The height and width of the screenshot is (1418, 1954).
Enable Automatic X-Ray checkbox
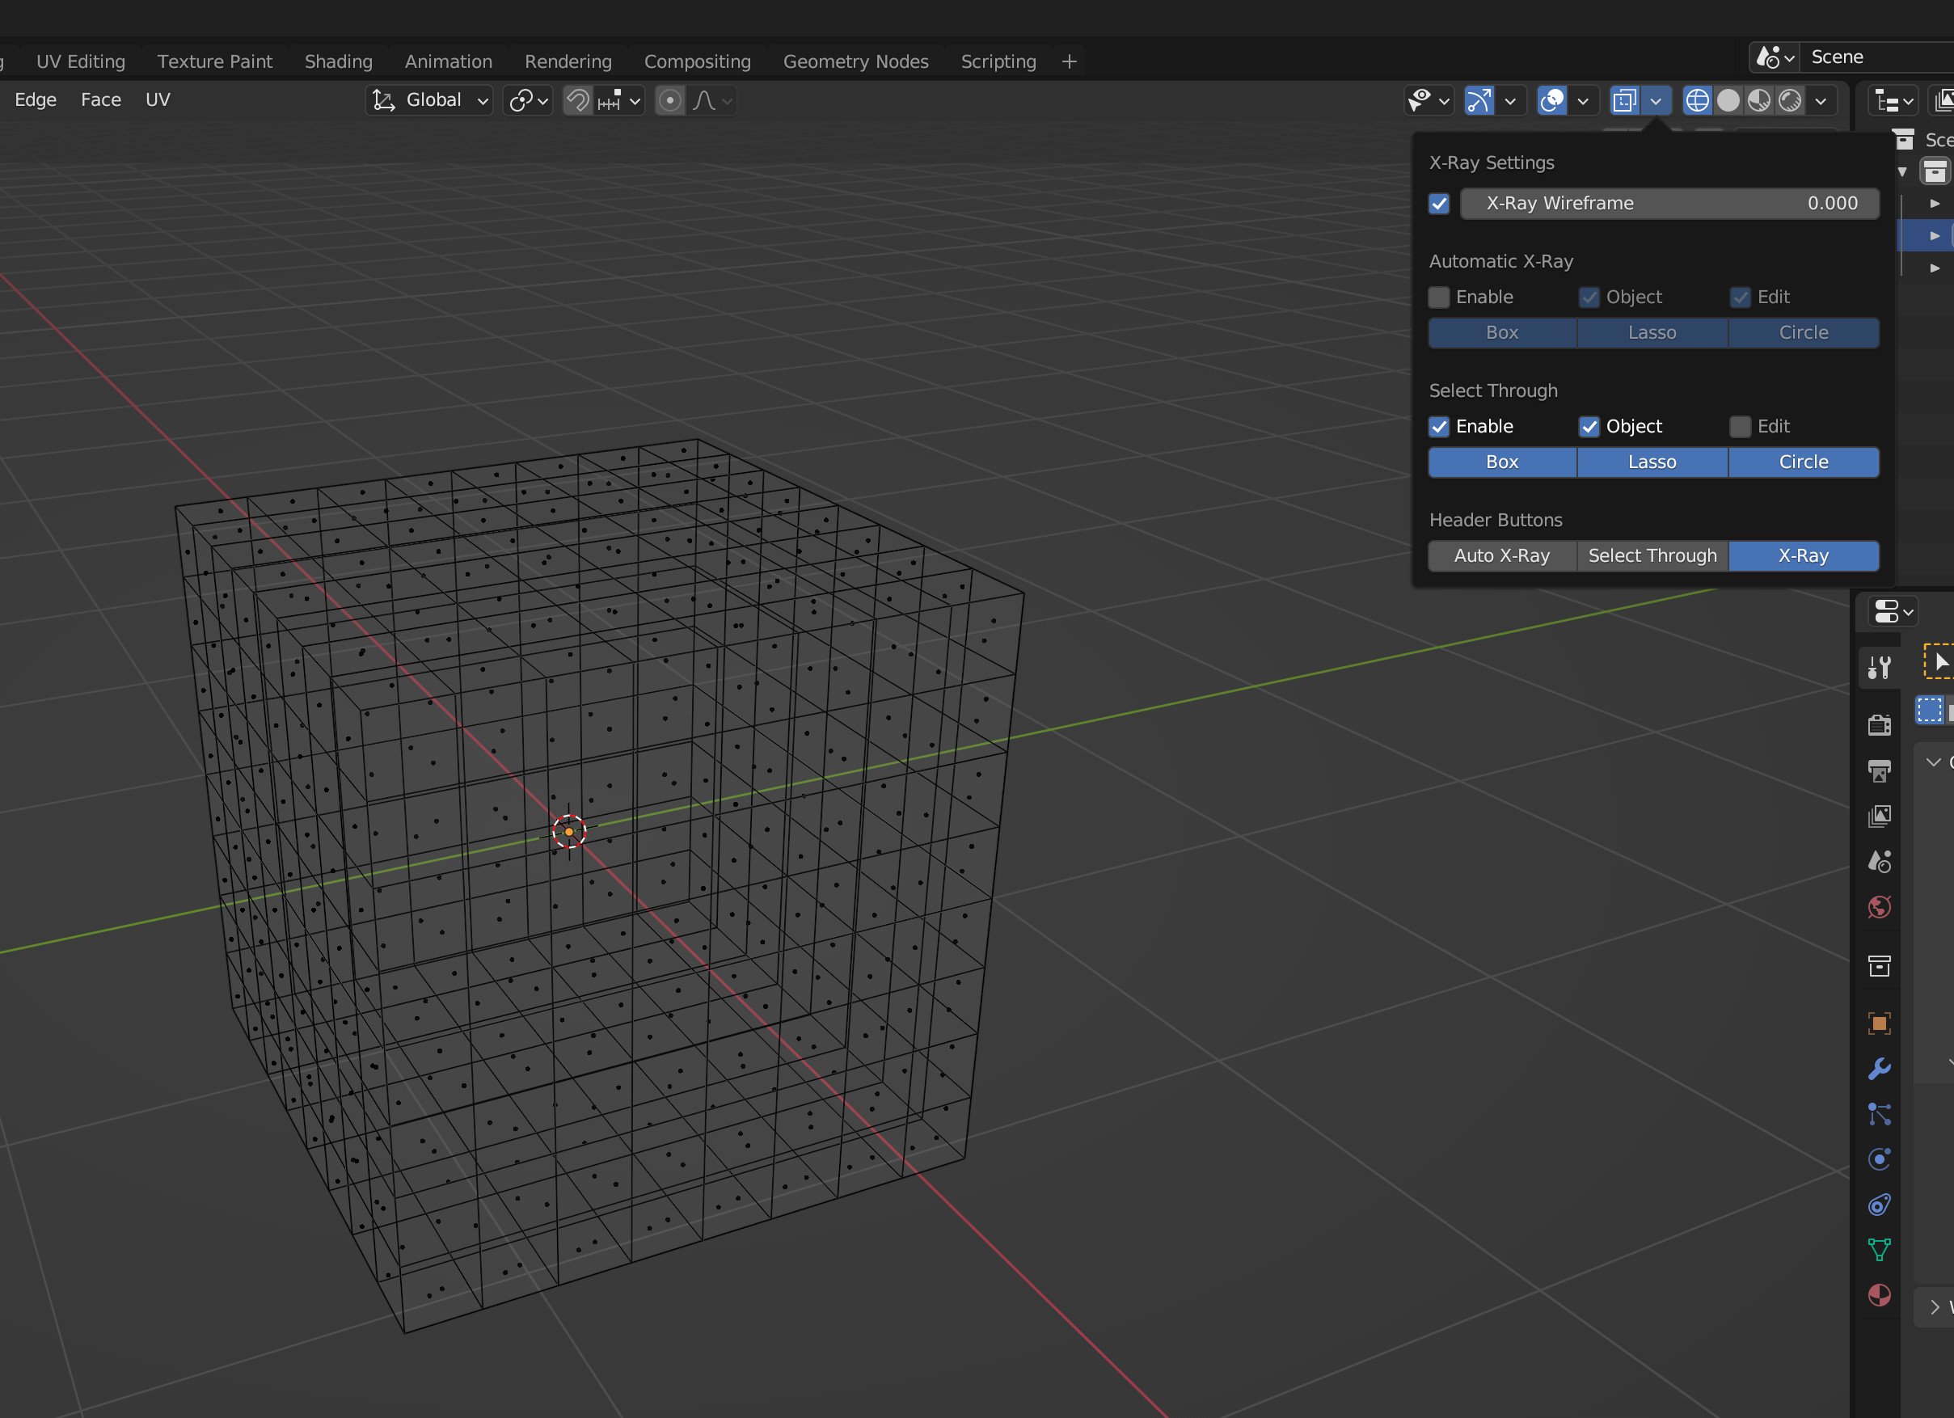pyautogui.click(x=1439, y=298)
